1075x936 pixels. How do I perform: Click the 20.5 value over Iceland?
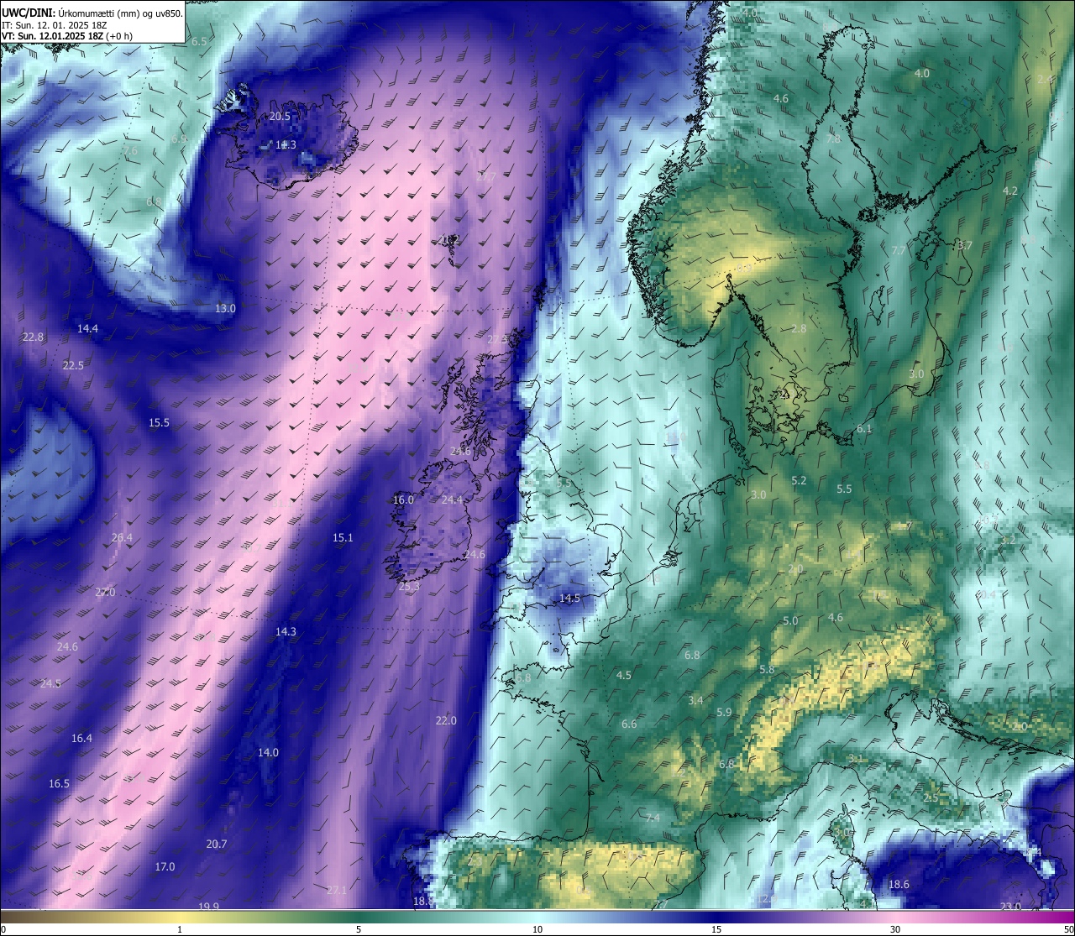[280, 117]
